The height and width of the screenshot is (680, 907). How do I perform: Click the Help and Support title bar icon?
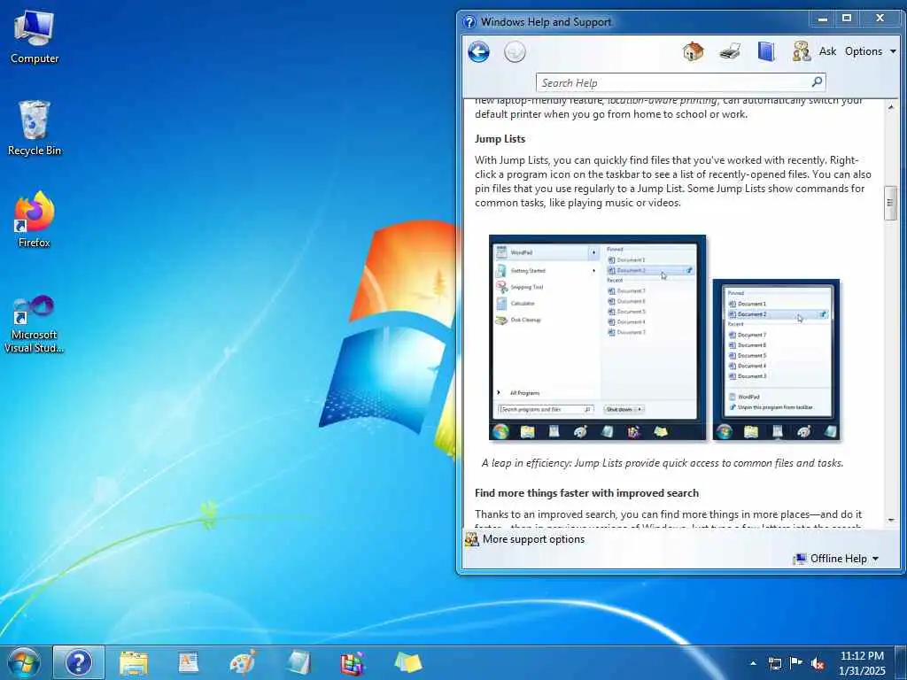click(469, 22)
